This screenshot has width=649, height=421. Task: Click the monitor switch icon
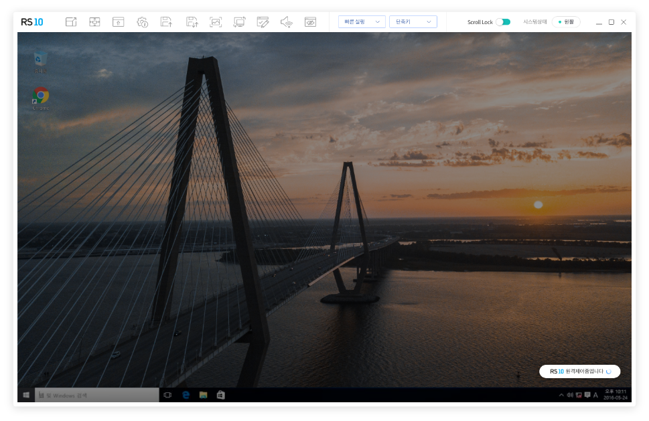[x=239, y=22]
